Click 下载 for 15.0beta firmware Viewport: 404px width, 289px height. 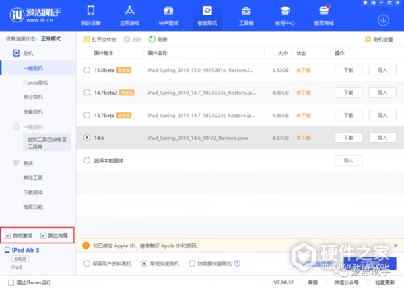348,70
